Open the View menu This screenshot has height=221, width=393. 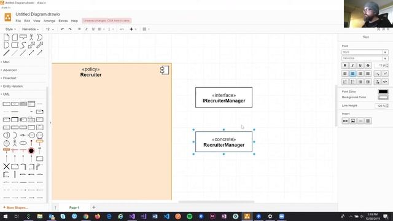37,21
